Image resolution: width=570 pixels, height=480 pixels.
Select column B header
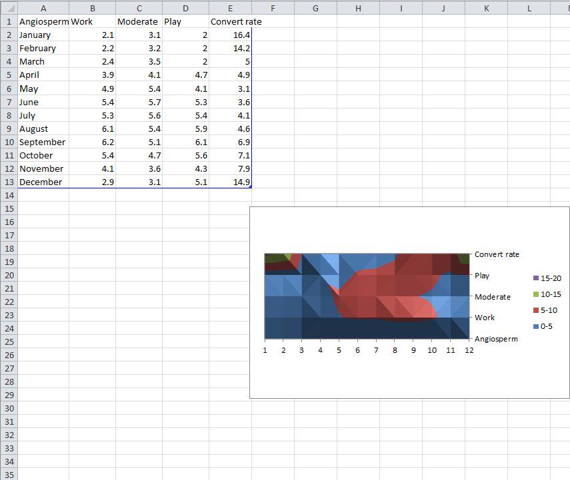pyautogui.click(x=93, y=8)
